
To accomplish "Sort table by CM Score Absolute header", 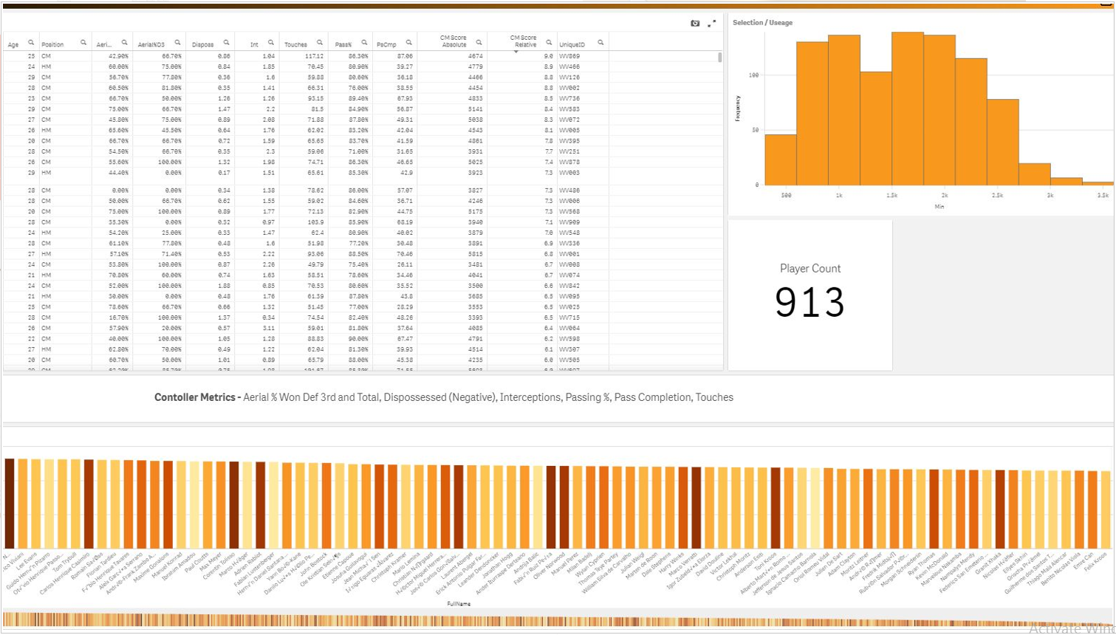I will (453, 41).
